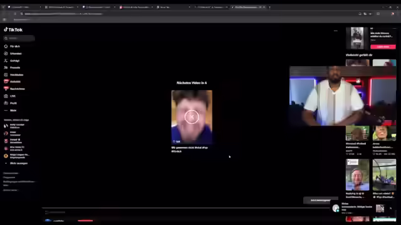Open the ad thumbnail in top-right card

coord(357,38)
